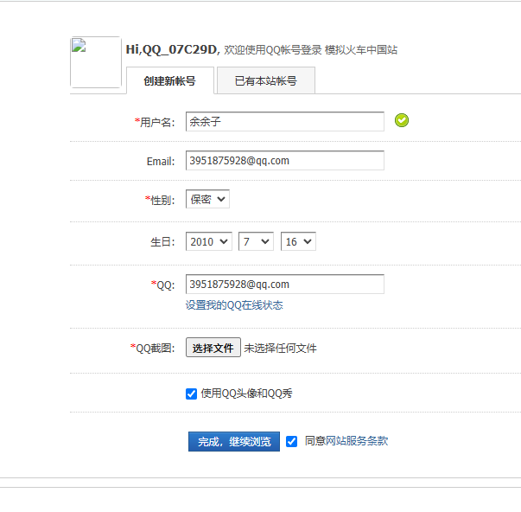
Task: Toggle the 同意网站服务条款 checkbox
Action: point(291,441)
